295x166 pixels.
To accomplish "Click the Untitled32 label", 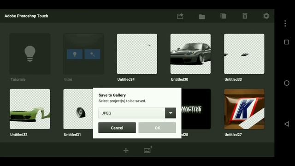I will 19,135.
